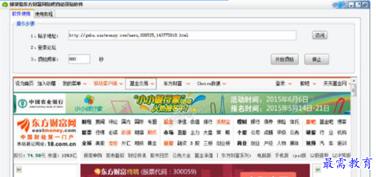This screenshot has height=177, width=376.
Task: Click the 加入收藏 link
Action: [46, 84]
